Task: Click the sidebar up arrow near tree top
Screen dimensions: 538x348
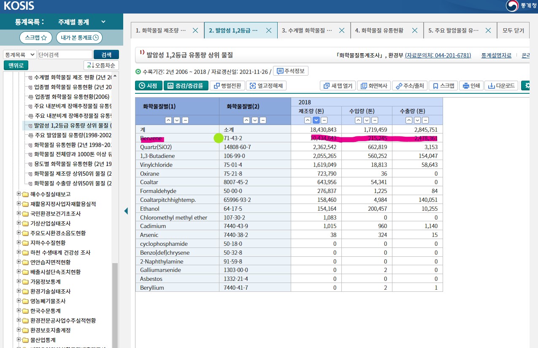Action: click(115, 76)
